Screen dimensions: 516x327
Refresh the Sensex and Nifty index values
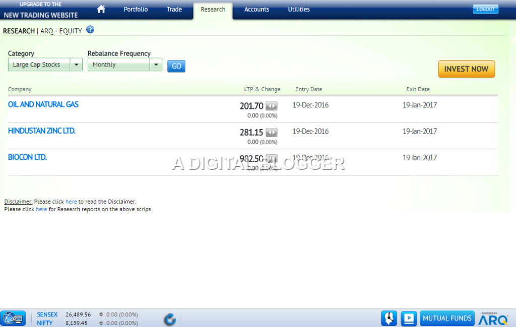(170, 318)
